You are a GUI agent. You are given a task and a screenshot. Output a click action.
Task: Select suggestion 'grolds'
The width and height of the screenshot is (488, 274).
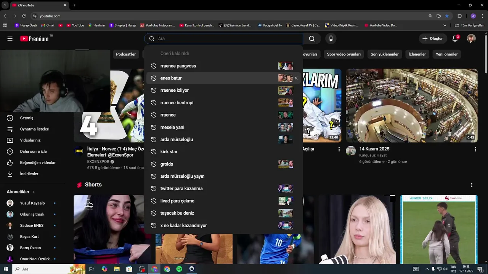coord(223,164)
